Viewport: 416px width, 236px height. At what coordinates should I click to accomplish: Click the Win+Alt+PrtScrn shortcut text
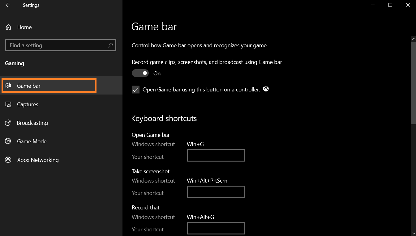click(207, 181)
